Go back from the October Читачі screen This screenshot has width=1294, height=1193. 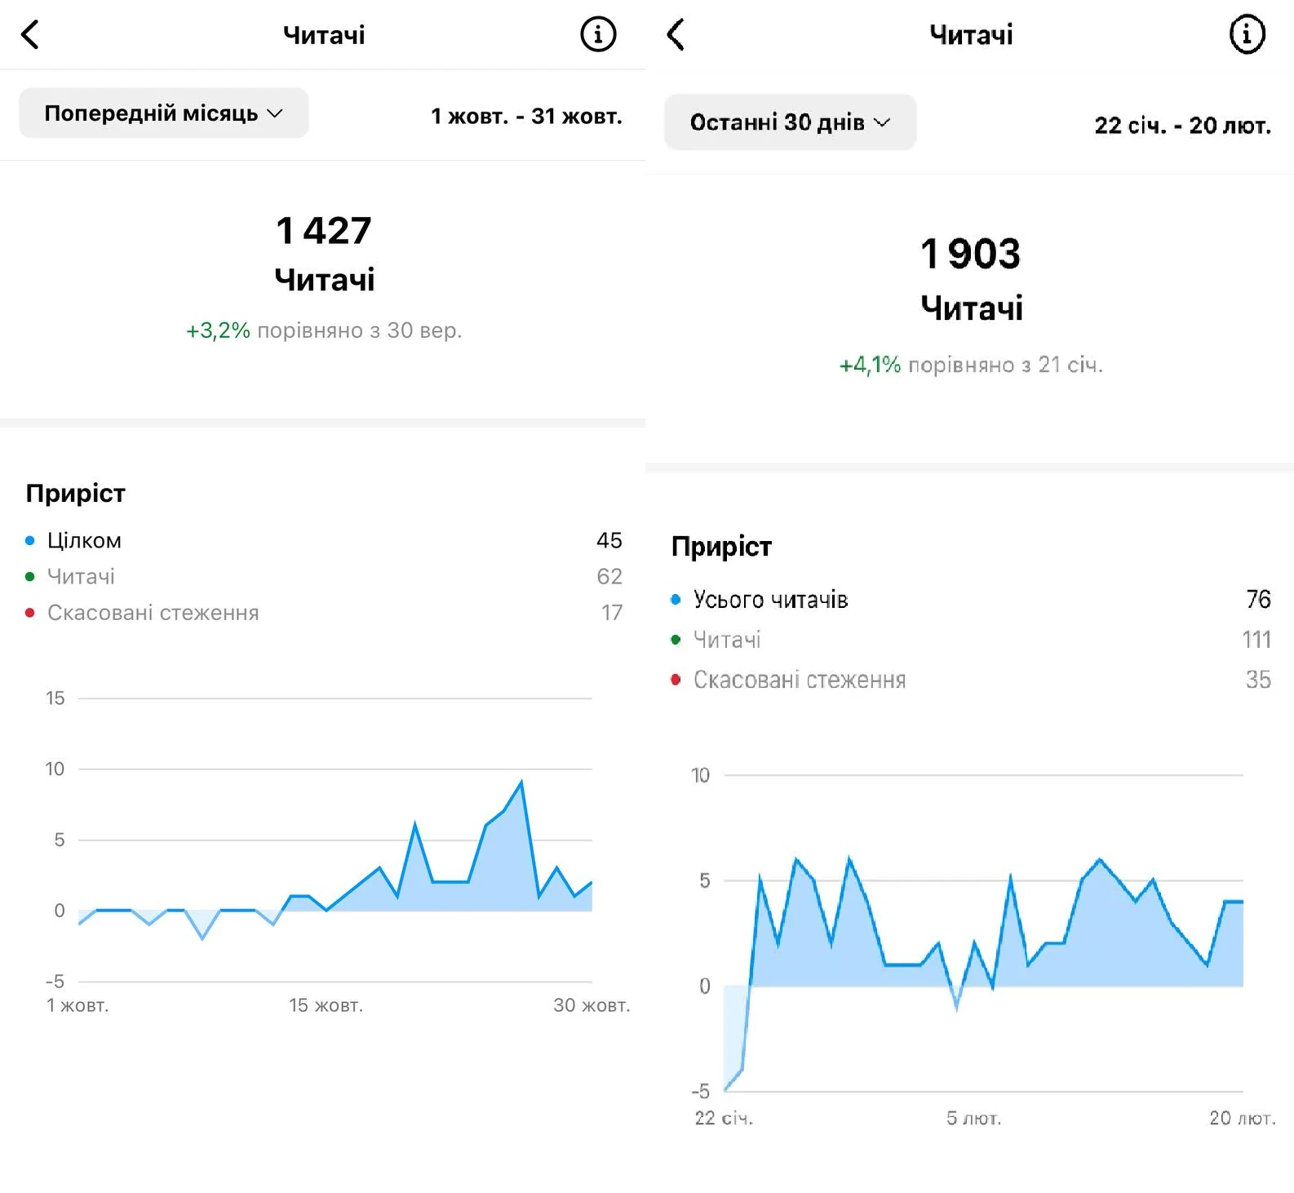click(x=30, y=34)
